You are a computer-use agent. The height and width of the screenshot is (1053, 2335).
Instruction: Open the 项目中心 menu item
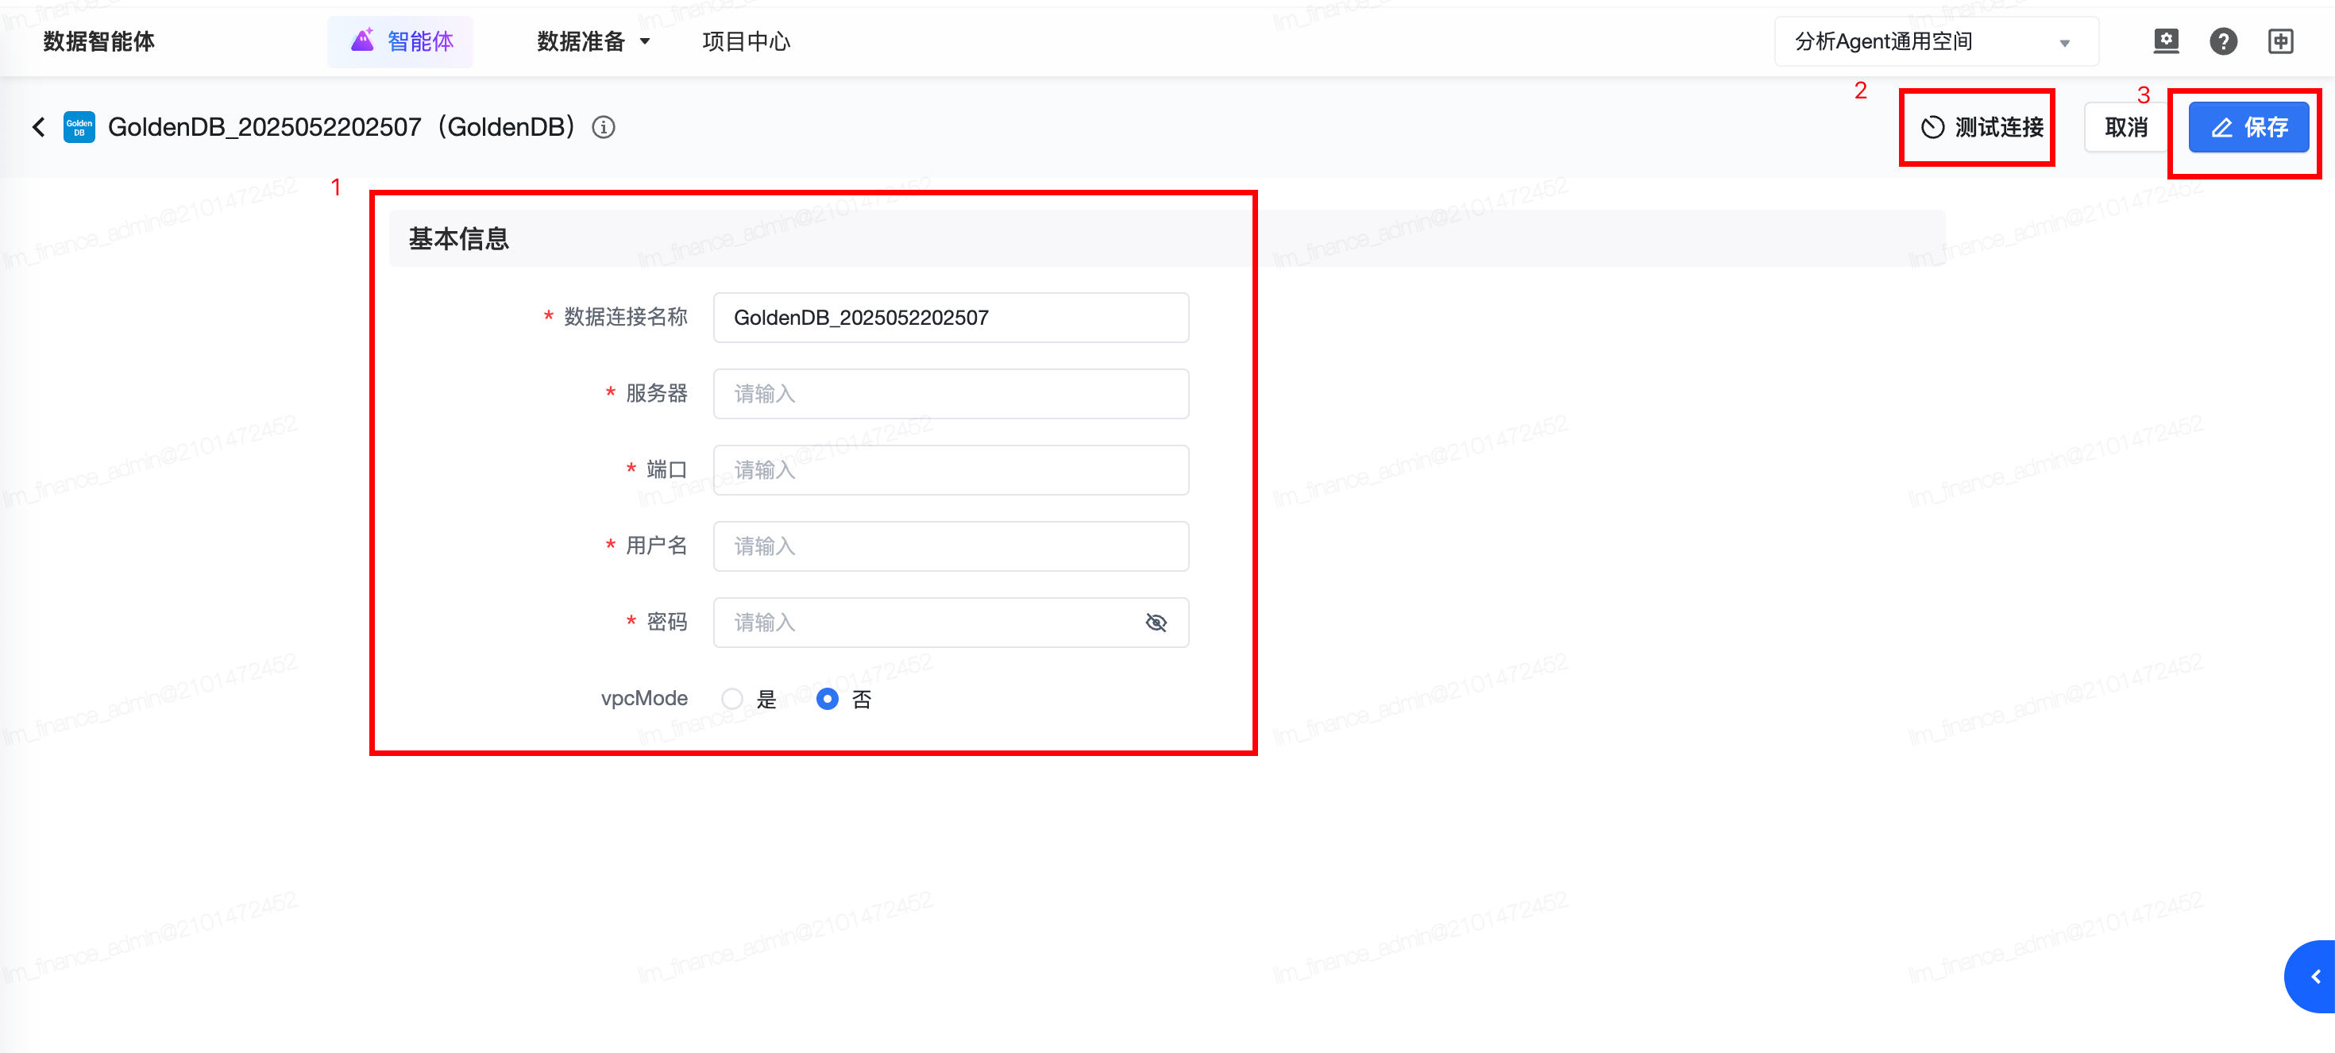(x=745, y=41)
